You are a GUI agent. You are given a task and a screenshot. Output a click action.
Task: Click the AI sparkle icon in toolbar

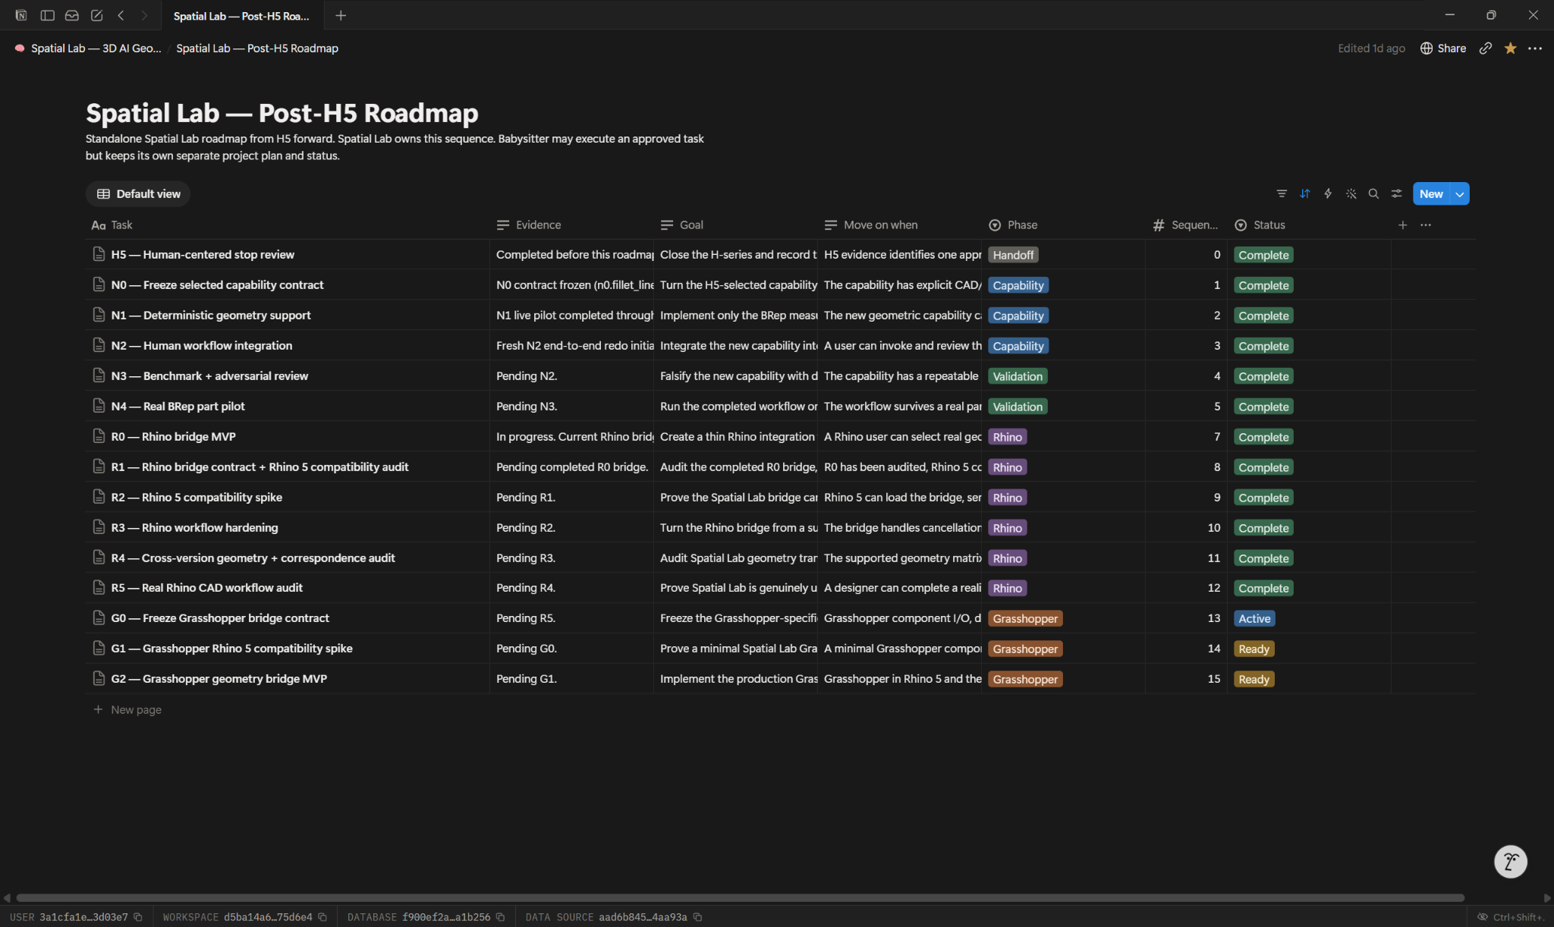coord(1351,193)
